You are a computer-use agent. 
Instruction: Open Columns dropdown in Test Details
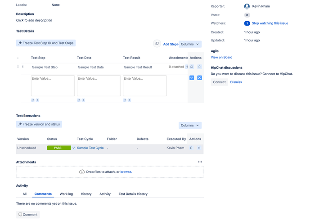(x=190, y=44)
